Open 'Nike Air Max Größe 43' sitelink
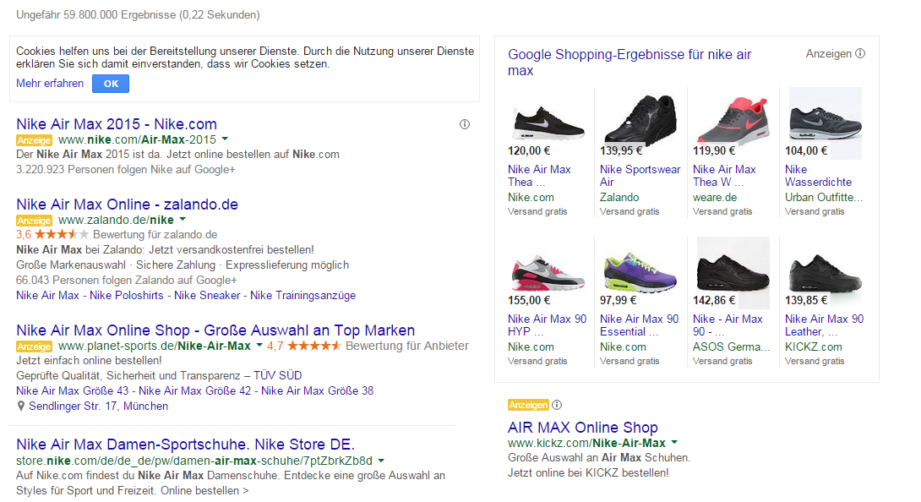 click(x=74, y=390)
